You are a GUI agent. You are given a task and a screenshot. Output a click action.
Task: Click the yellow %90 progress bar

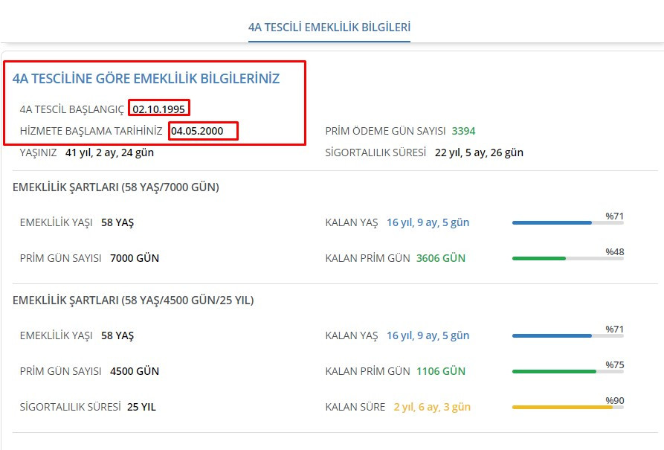(x=562, y=407)
